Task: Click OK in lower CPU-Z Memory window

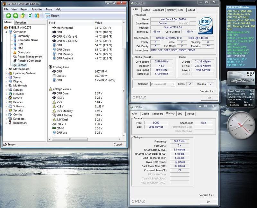Action: tap(208, 202)
